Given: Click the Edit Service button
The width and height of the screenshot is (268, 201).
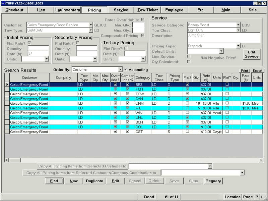Looking at the screenshot, I should pyautogui.click(x=252, y=54).
